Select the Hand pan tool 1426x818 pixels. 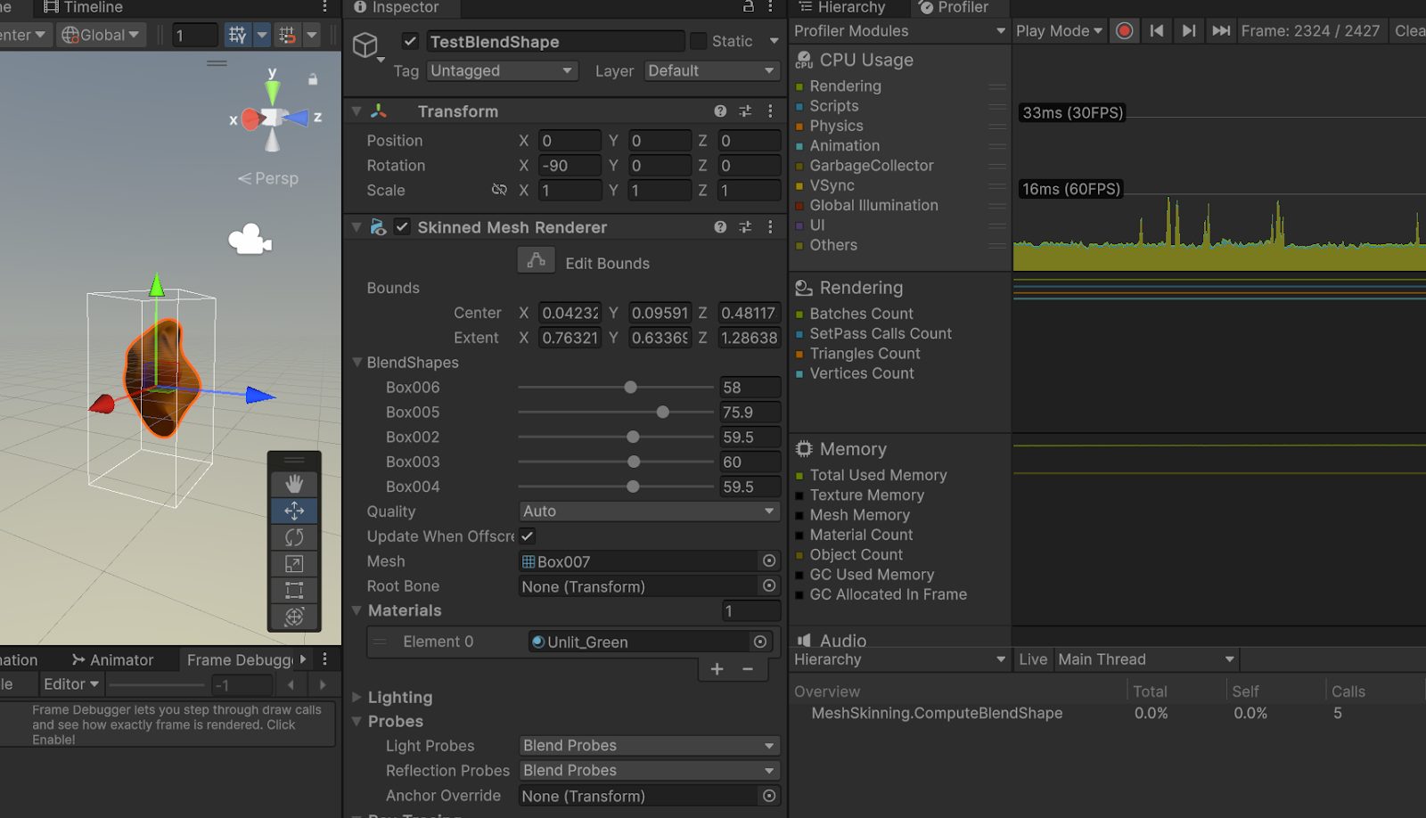click(294, 484)
